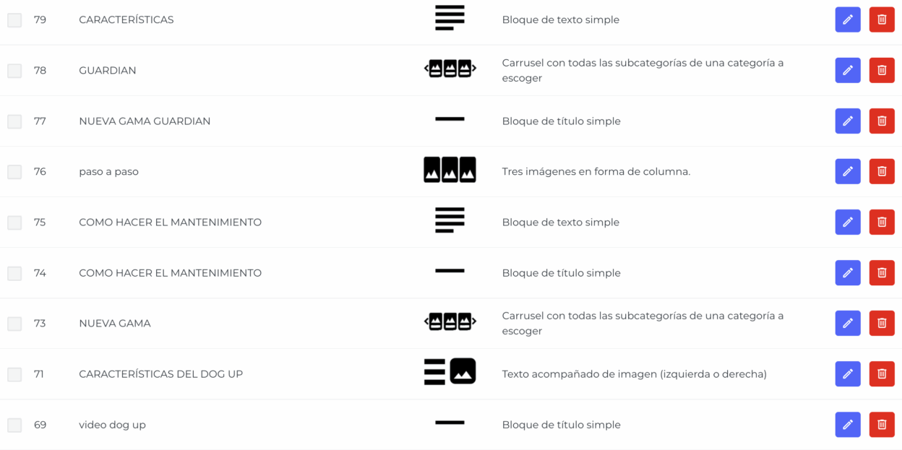Click the COMO HACER EL MANTENIMIENTO name in row 75
The image size is (902, 450).
tap(170, 222)
